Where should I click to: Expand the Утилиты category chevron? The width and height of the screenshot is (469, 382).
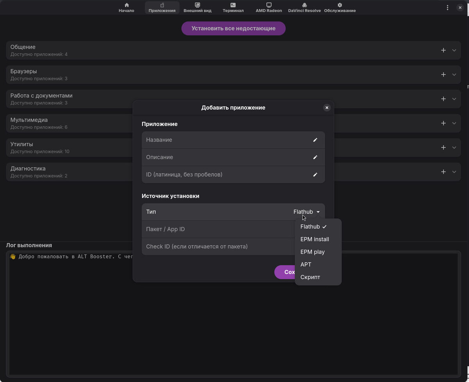click(x=454, y=147)
